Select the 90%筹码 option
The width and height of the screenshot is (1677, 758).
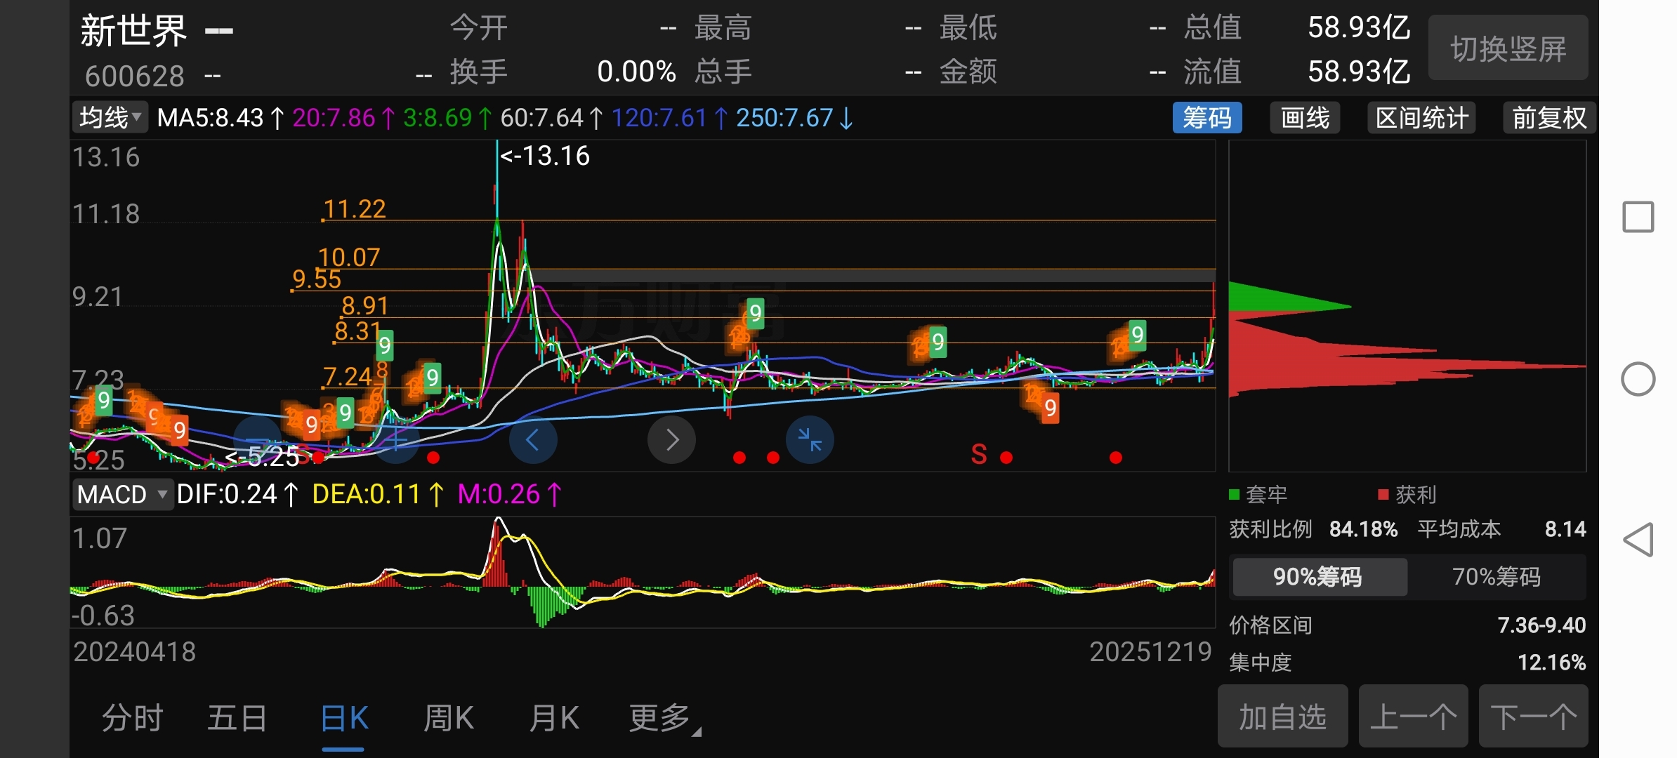(1318, 577)
